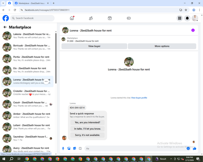Open the three-dot options on Lorena chat
203x162 pixels.
pyautogui.click(x=46, y=81)
